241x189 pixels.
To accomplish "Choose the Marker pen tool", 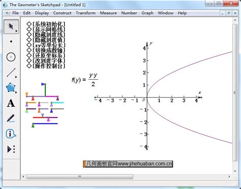I will point(11,118).
